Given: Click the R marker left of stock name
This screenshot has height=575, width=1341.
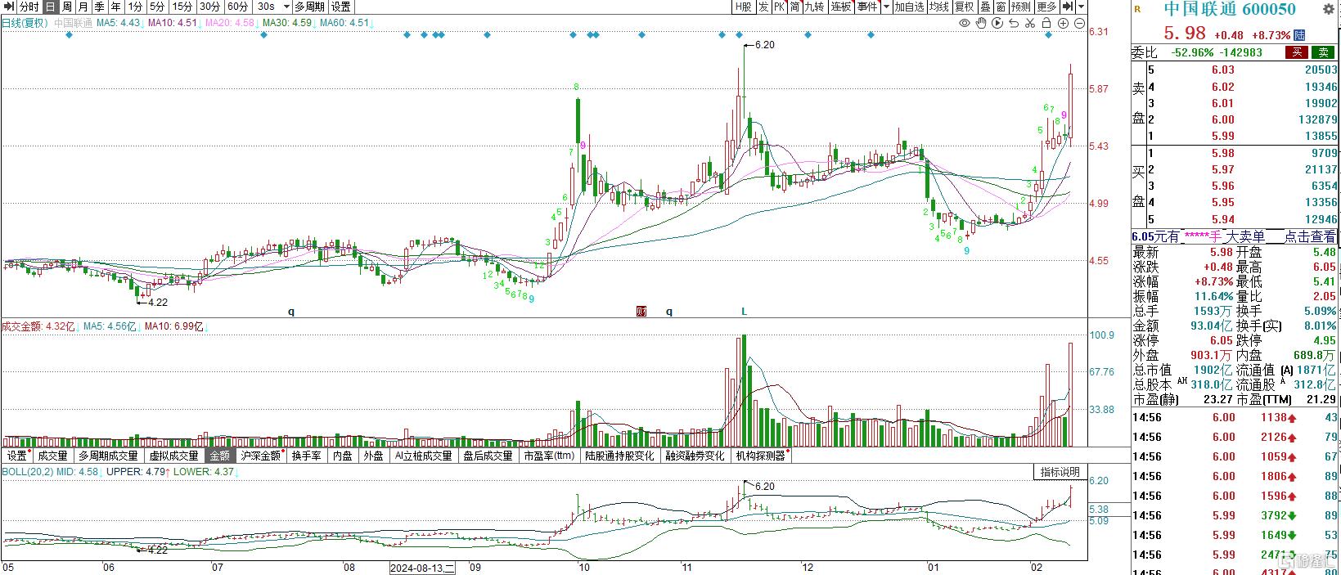Looking at the screenshot, I should click(1137, 9).
